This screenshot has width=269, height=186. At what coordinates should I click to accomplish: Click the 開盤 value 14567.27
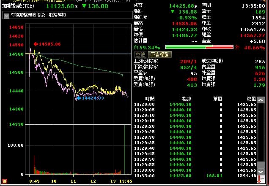253,35
